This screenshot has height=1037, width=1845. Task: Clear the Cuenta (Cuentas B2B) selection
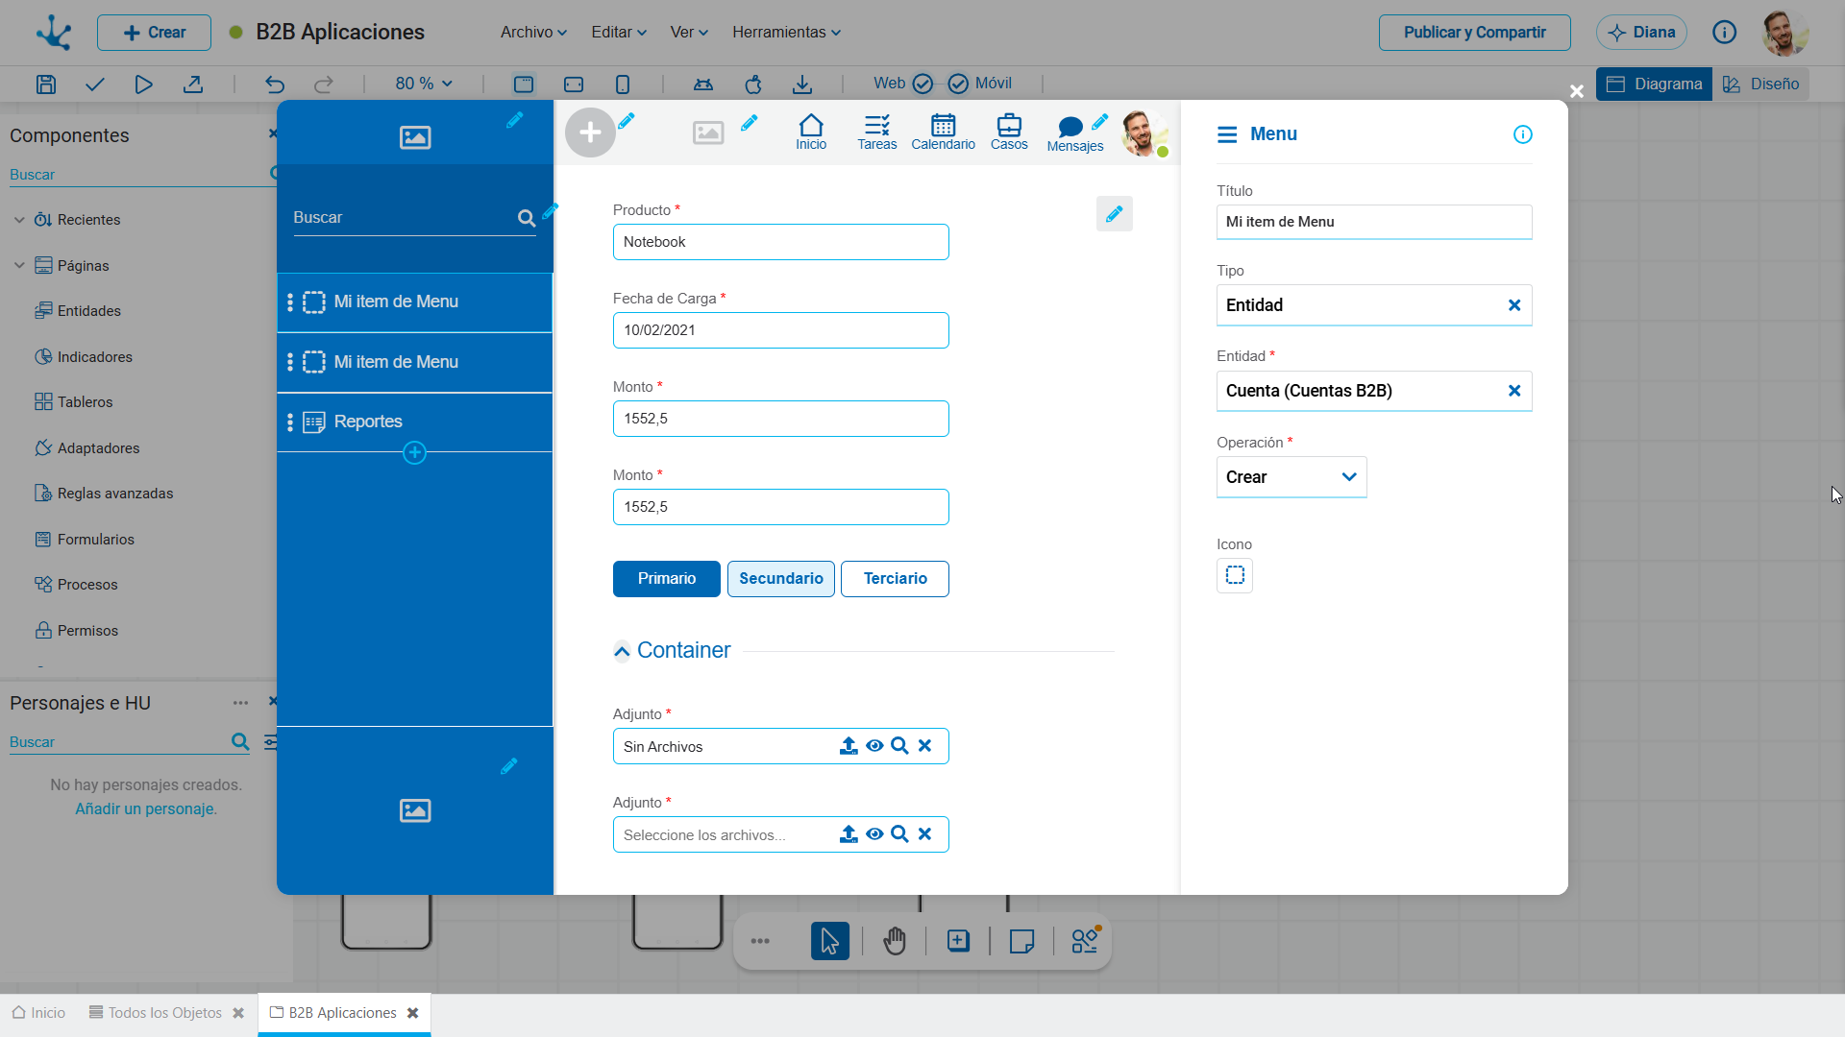pyautogui.click(x=1514, y=391)
